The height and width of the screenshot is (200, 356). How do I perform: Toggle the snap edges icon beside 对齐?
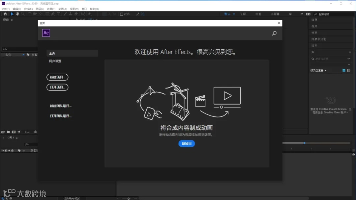click(137, 14)
